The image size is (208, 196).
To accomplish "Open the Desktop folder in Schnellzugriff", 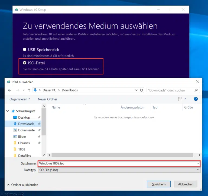I will pos(24,117).
